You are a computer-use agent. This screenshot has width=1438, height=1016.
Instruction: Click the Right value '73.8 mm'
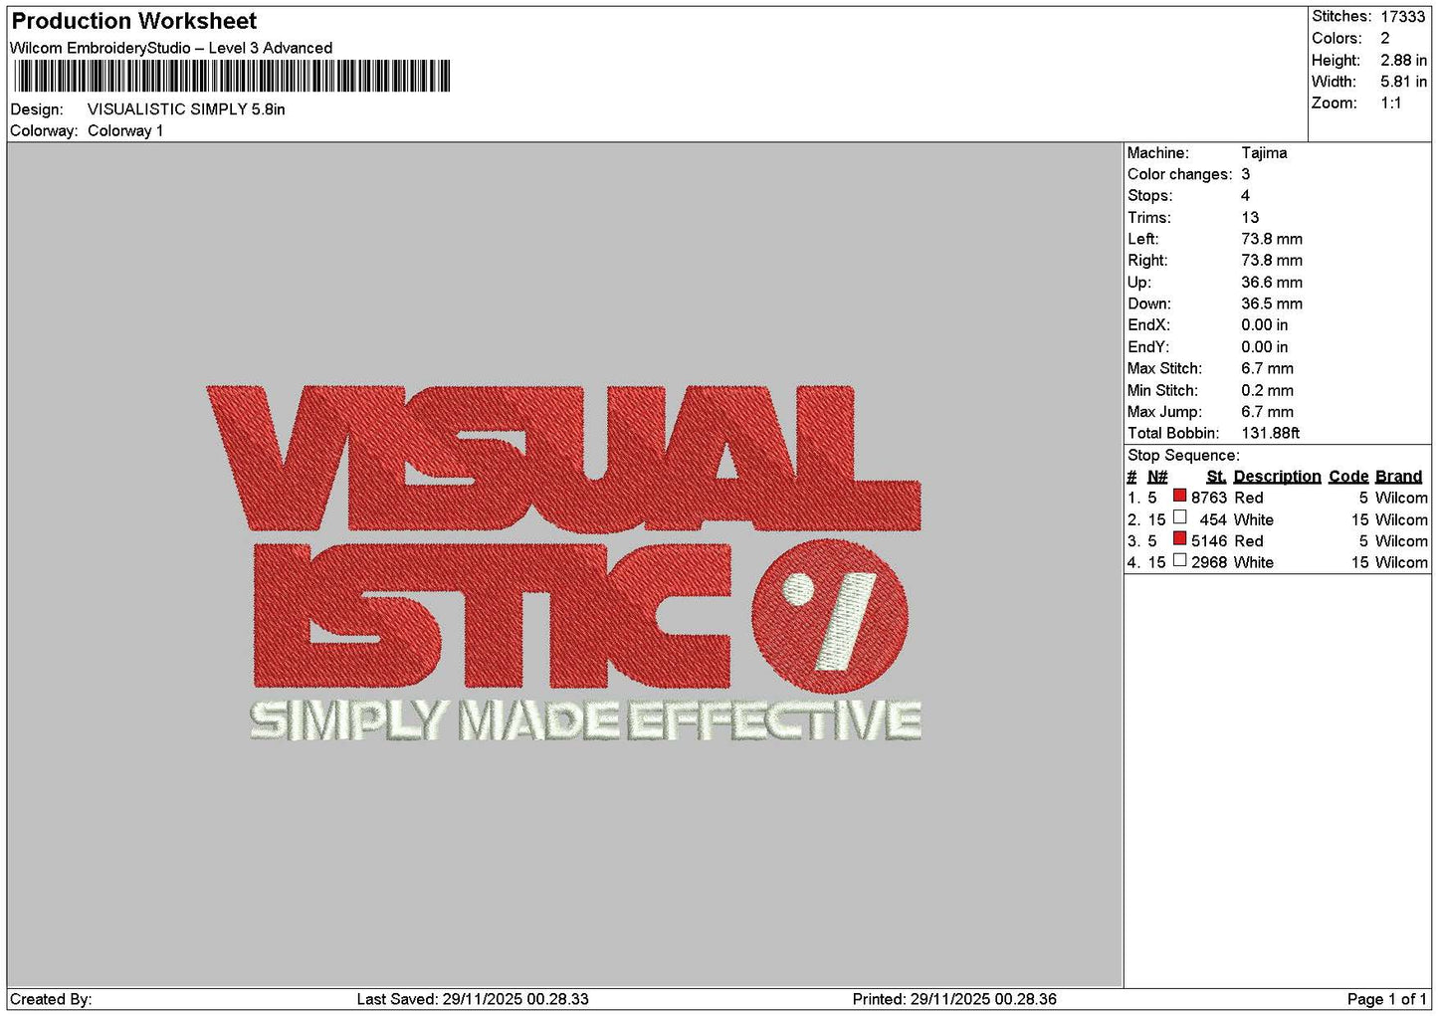point(1272,261)
